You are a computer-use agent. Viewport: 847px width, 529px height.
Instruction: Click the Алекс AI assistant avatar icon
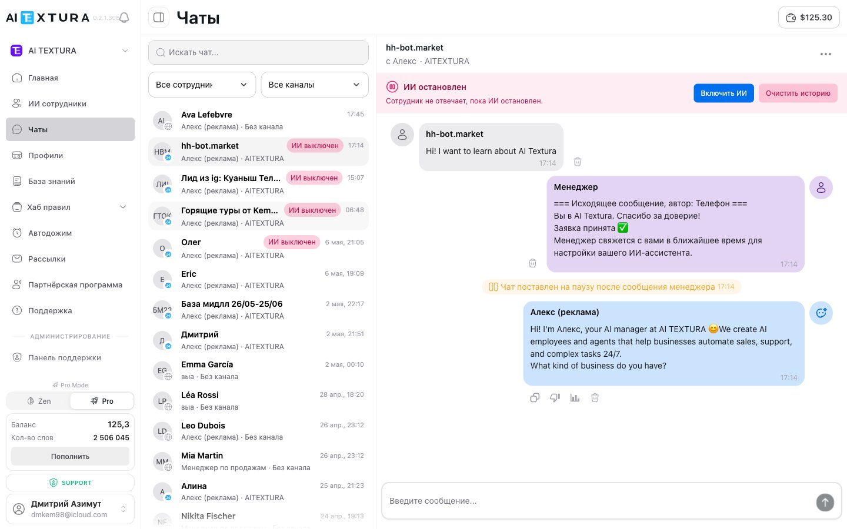821,313
